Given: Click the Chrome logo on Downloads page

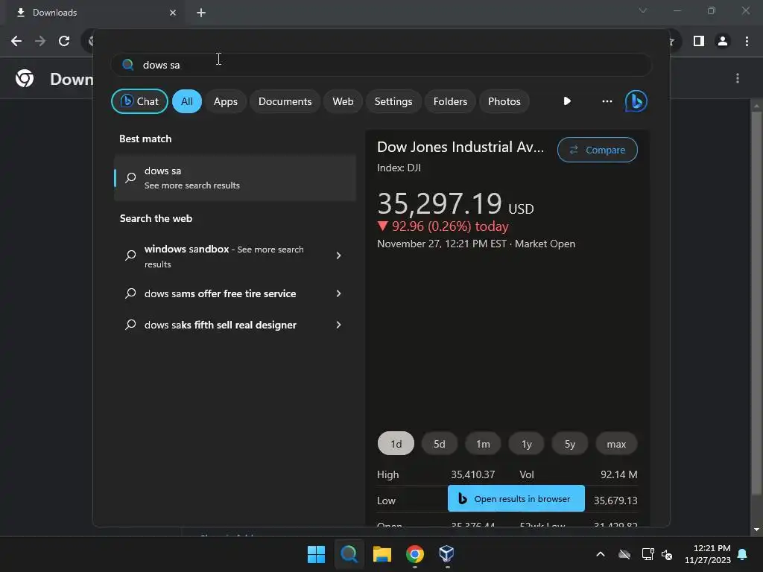Looking at the screenshot, I should click(x=25, y=78).
